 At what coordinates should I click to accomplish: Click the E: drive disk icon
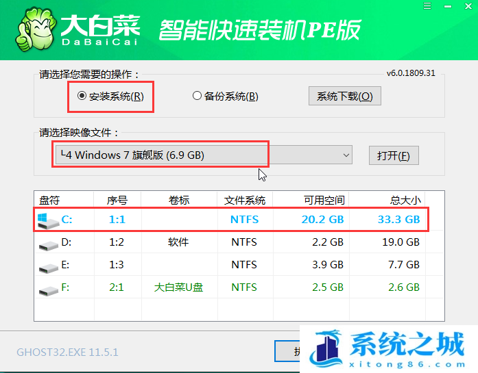tap(49, 268)
